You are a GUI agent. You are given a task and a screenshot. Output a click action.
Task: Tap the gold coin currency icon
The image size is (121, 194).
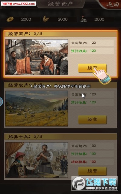point(10,19)
